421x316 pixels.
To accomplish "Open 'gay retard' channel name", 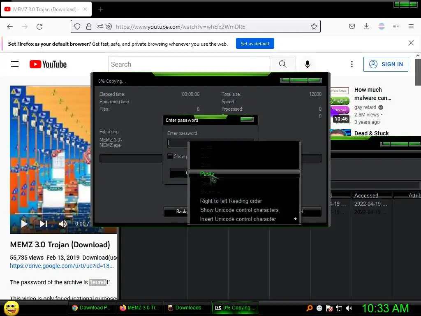I will [365, 107].
